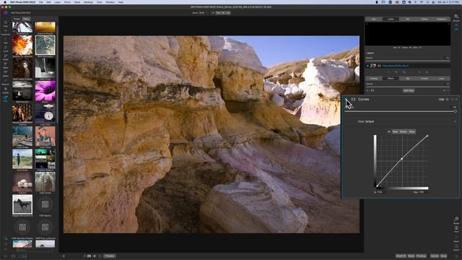Viewport: 462px width, 260px height.
Task: Click the ON1 app logo icon
Action: tap(5, 13)
